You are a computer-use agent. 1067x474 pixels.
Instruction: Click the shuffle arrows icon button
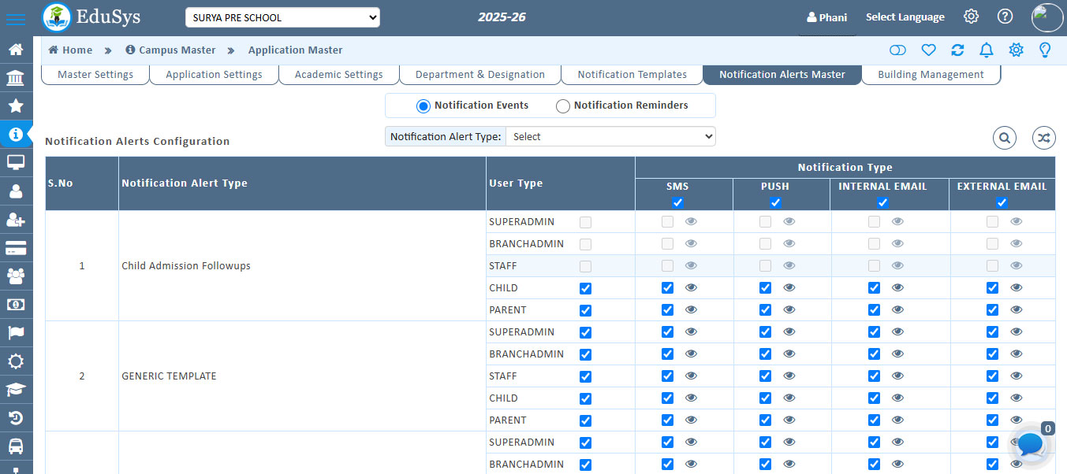pos(1043,138)
